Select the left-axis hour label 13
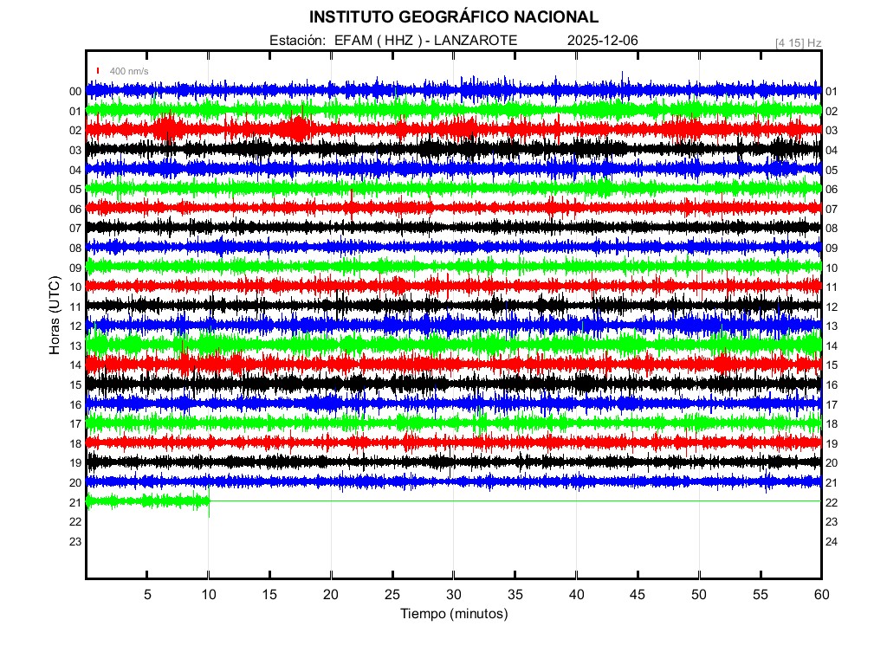 75,346
